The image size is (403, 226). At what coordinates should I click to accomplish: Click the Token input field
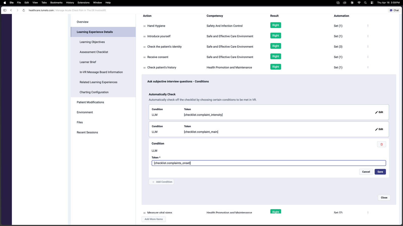click(x=268, y=163)
